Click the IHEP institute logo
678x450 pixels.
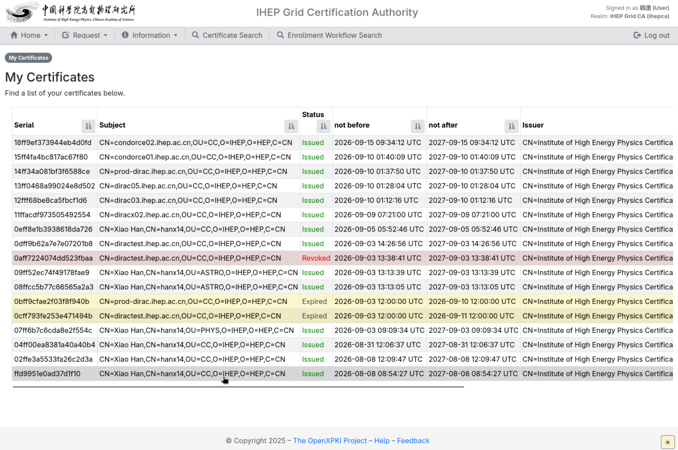pyautogui.click(x=70, y=12)
